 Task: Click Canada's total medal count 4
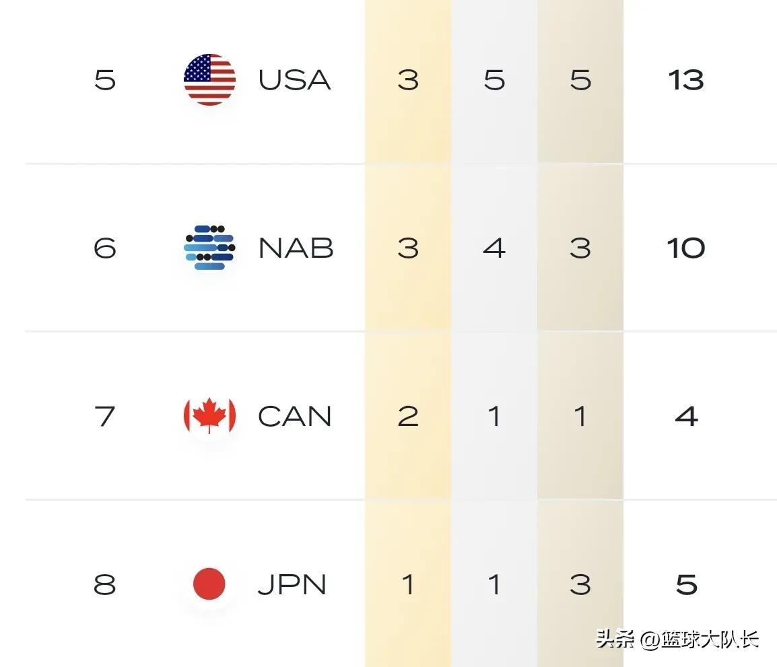tap(686, 417)
